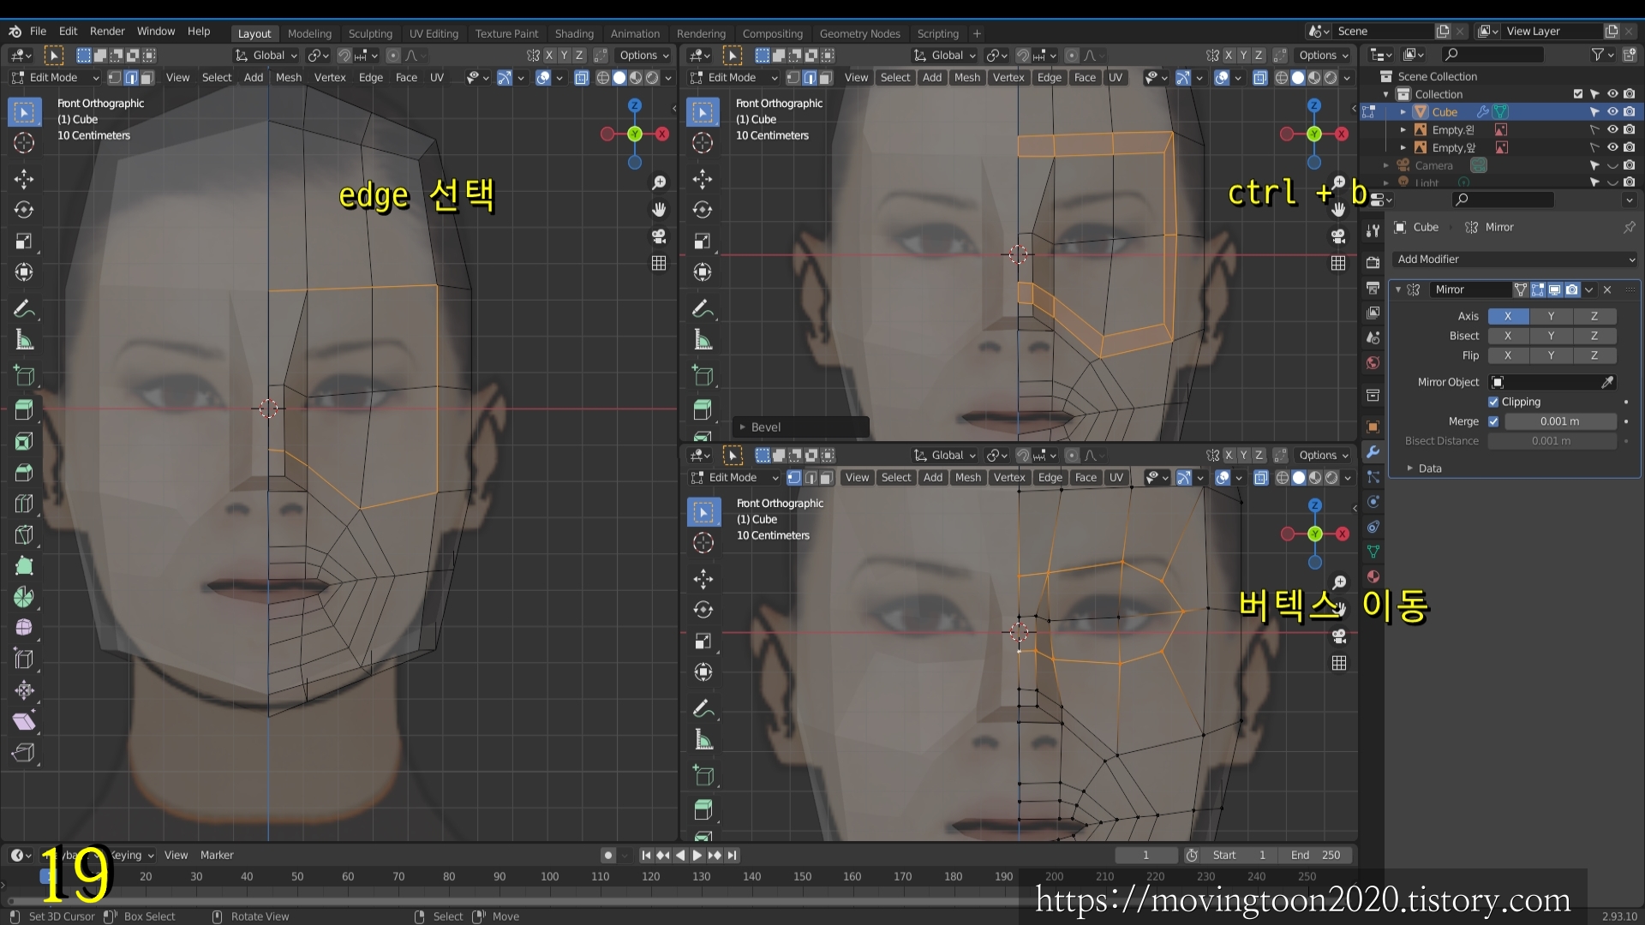Toggle the Clipping checkbox in Mirror modifier

[x=1493, y=402]
